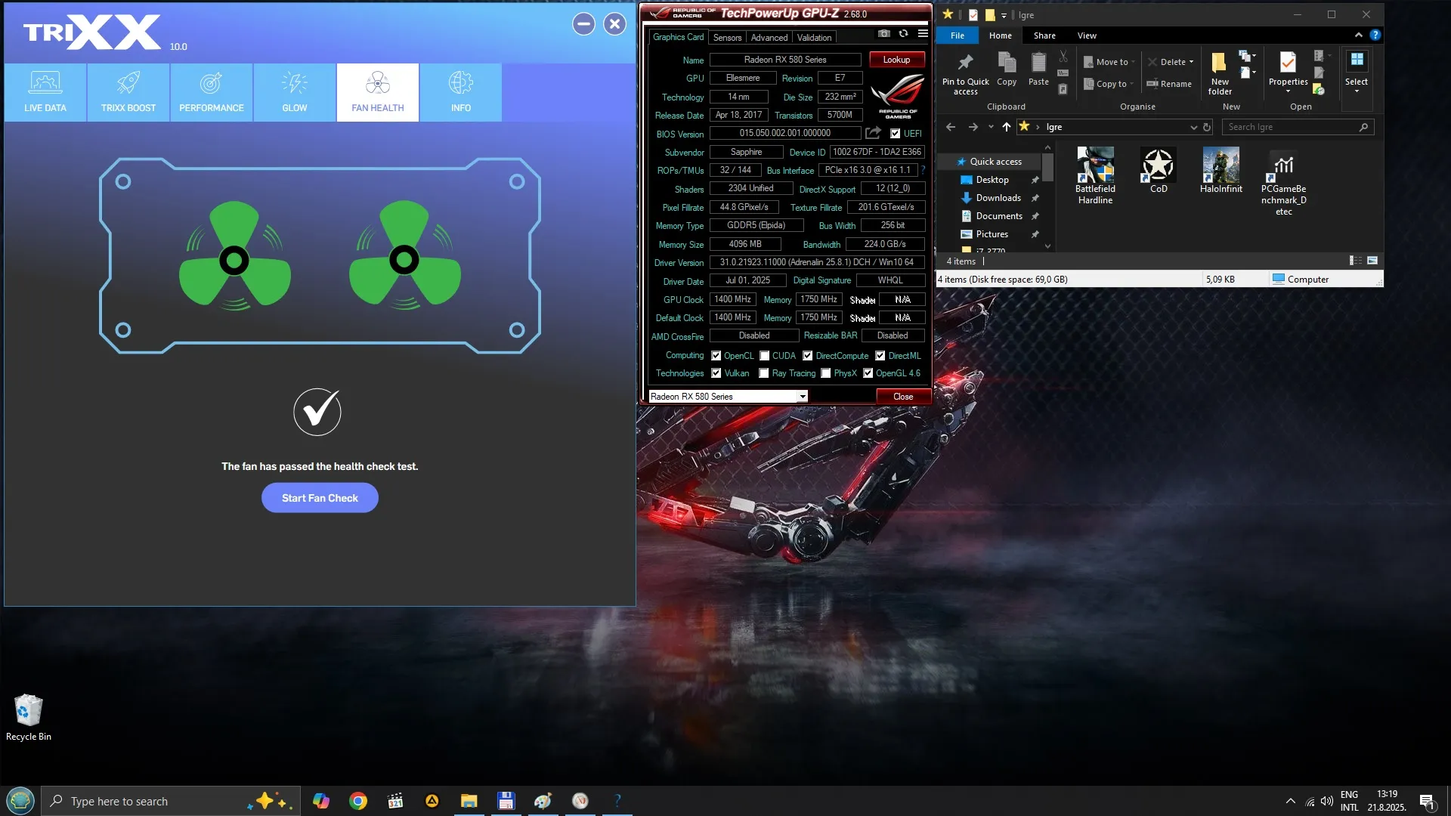Toggle the UEFI checkbox
This screenshot has height=816, width=1451.
pyautogui.click(x=895, y=134)
